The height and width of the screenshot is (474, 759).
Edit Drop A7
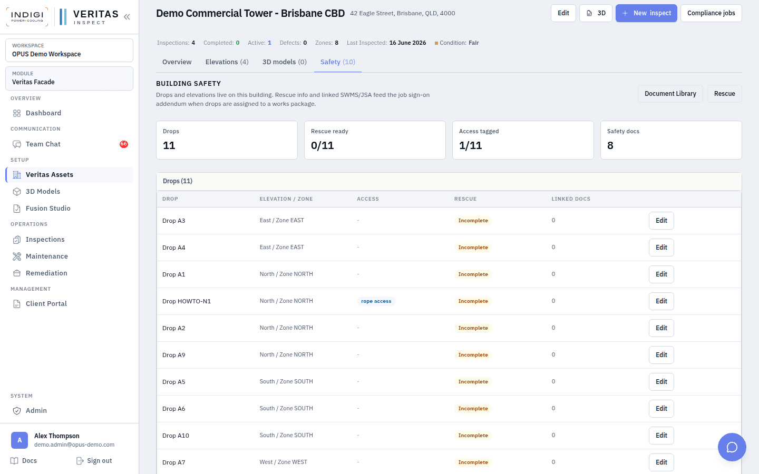point(661,462)
